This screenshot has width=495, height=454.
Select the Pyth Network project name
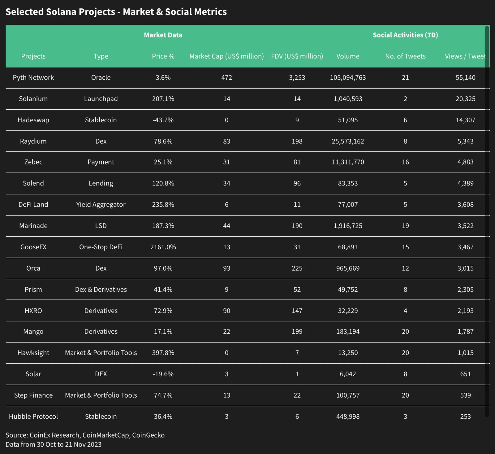pos(33,77)
